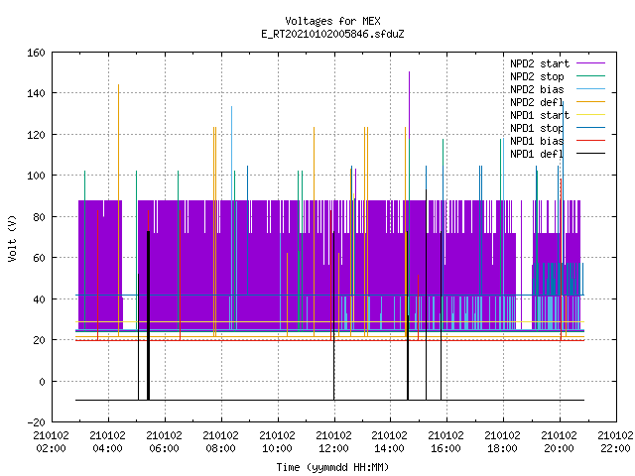This screenshot has height=476, width=635.
Task: Click the purple NPD2 start legend line
Action: pos(590,63)
